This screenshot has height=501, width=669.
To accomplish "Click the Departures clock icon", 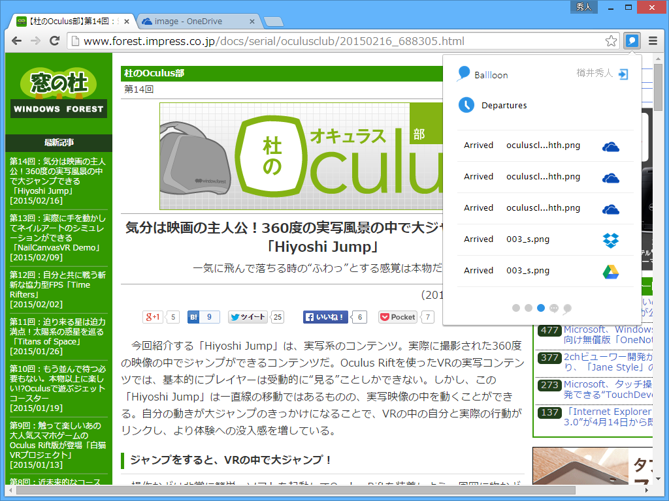I will point(466,105).
